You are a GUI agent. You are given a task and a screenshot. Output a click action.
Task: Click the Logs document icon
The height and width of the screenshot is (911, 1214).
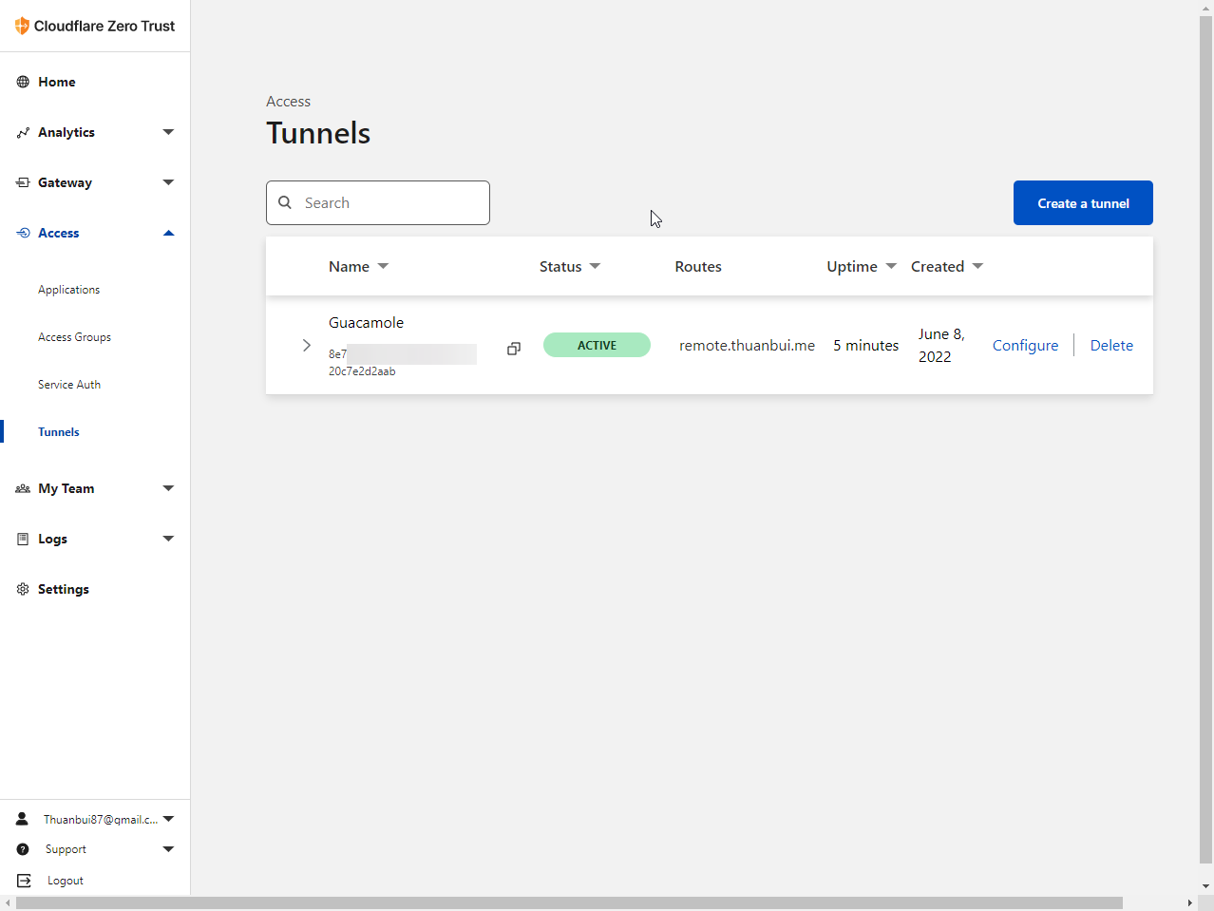23,539
